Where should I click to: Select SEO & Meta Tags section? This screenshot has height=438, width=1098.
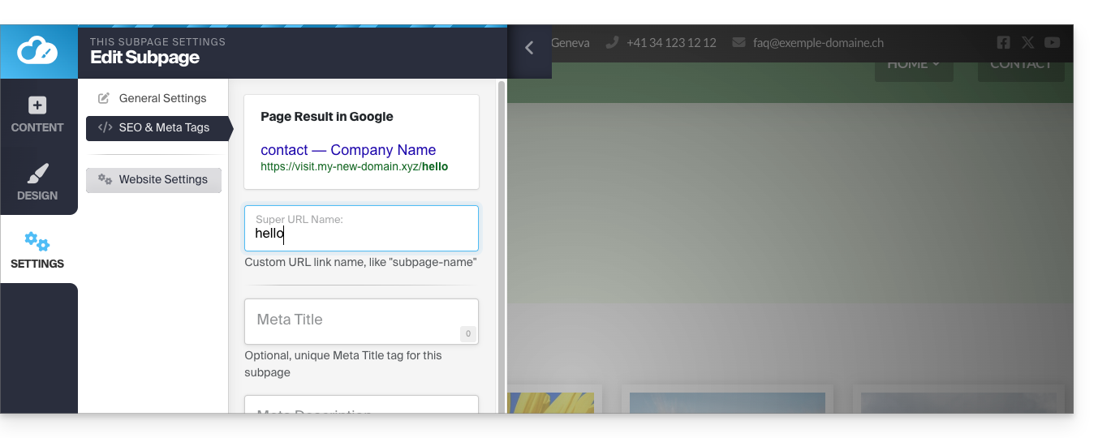click(155, 127)
